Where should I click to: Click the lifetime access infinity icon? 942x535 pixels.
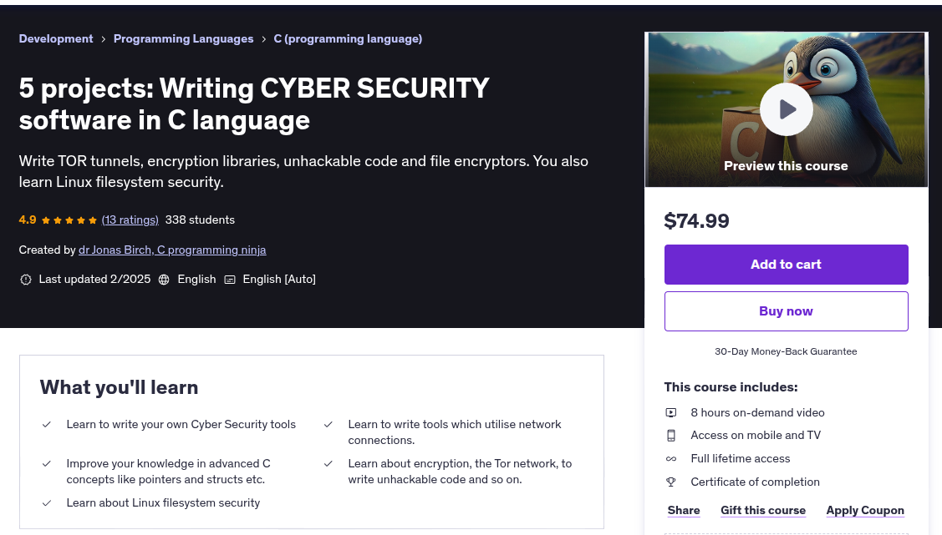(x=671, y=459)
